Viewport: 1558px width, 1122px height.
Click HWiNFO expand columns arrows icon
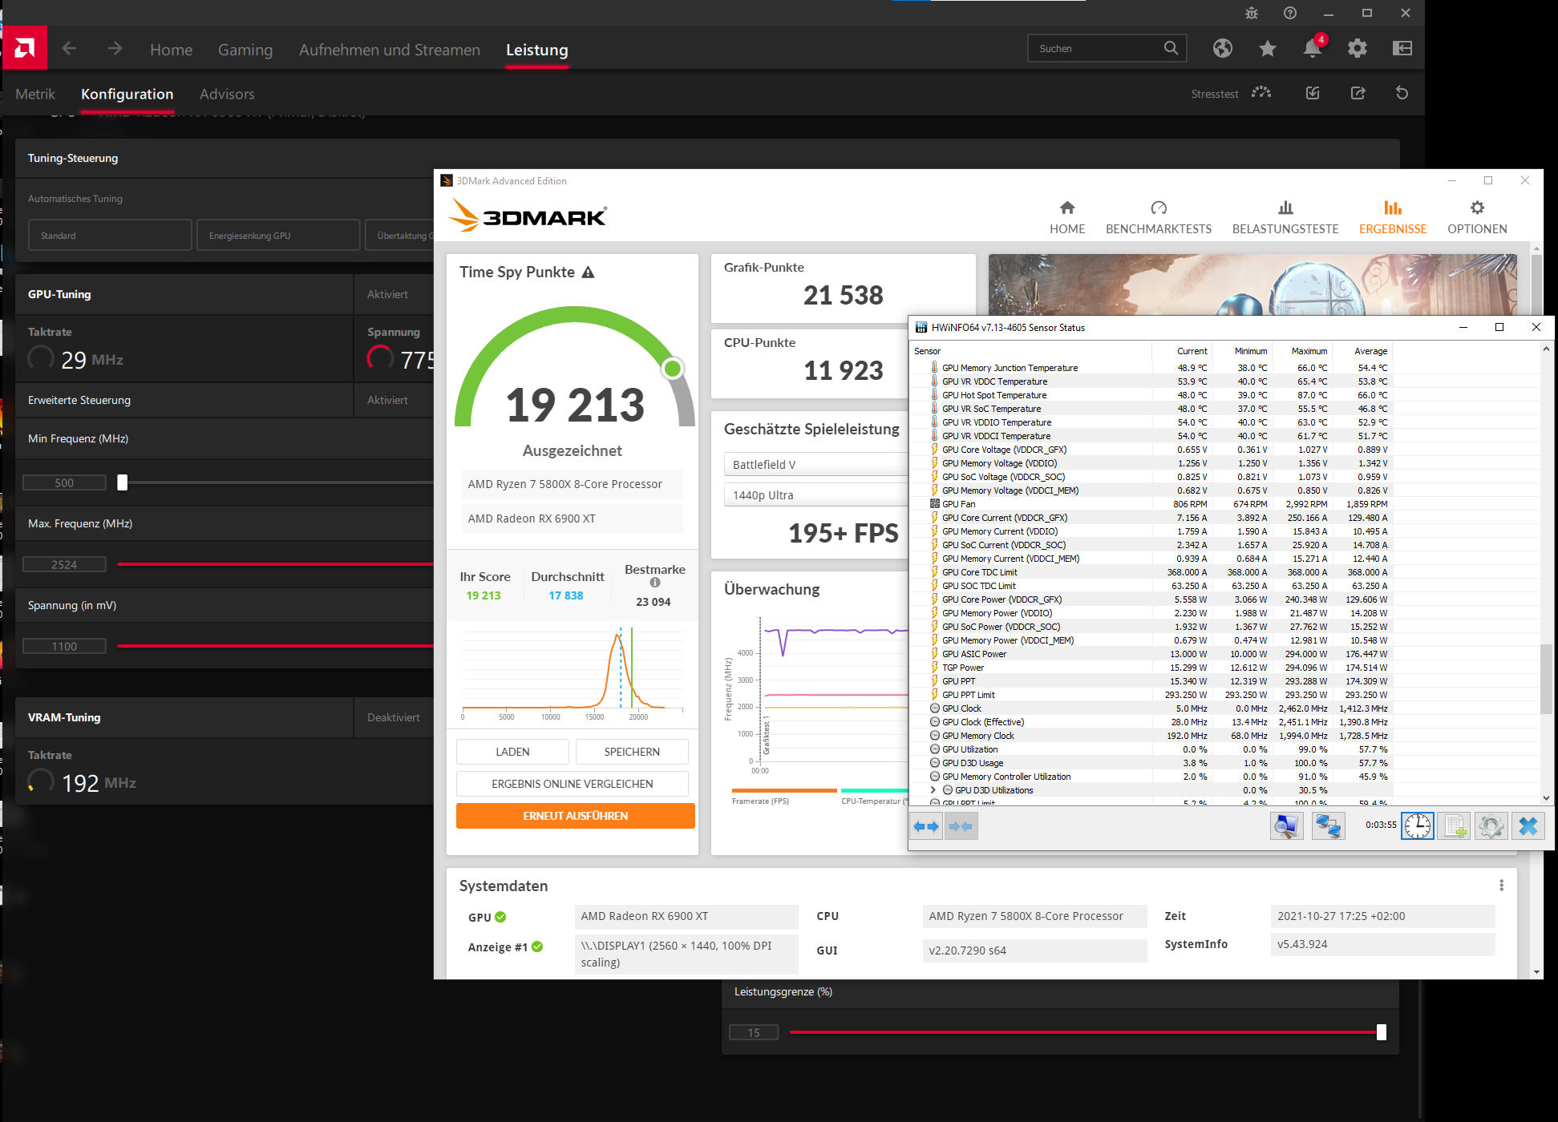pyautogui.click(x=927, y=826)
